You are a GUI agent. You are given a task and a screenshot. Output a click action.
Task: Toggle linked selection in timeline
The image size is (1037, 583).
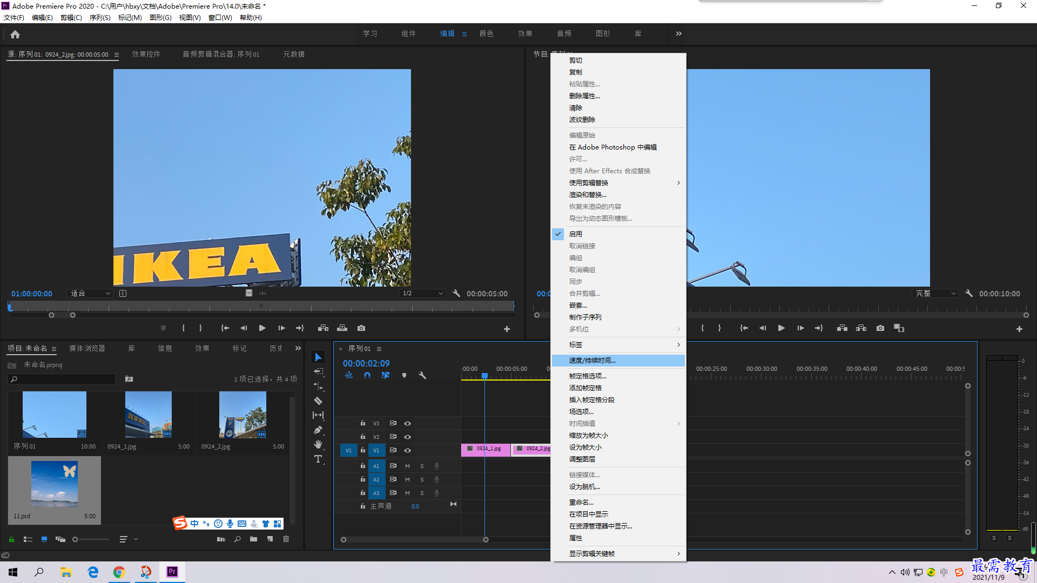click(386, 375)
